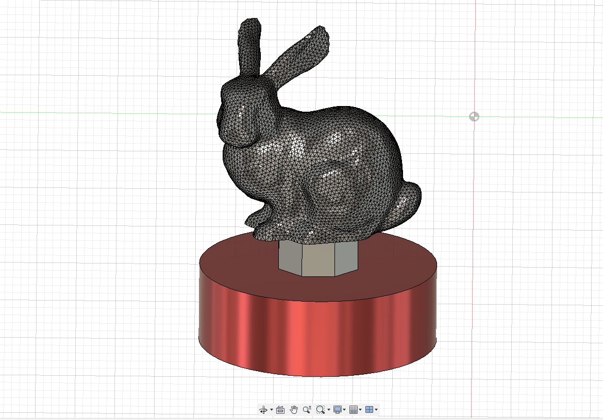
Task: Expand the Viewports dropdown arrow
Action: coord(376,410)
